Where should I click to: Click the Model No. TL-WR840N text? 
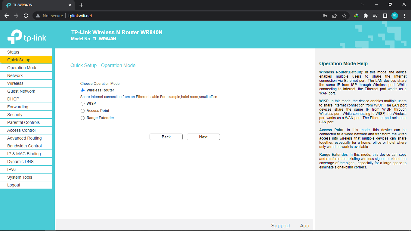[94, 39]
